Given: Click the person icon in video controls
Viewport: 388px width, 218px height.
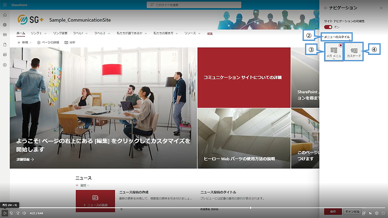Looking at the screenshot, I should (364, 213).
